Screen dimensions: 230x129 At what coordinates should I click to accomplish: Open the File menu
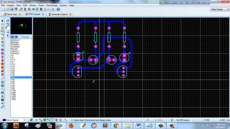coord(3,5)
